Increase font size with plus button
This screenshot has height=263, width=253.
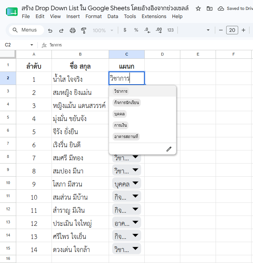tap(243, 30)
